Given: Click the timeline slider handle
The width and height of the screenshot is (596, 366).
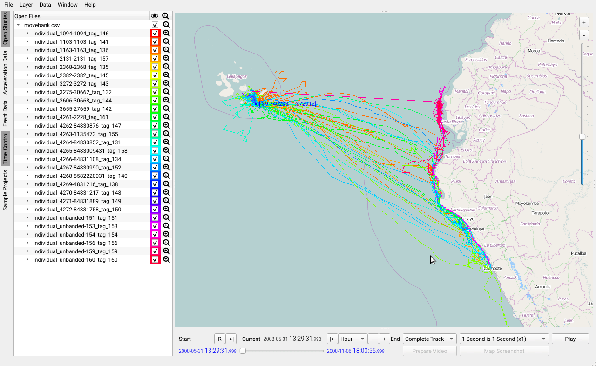Looking at the screenshot, I should 243,351.
